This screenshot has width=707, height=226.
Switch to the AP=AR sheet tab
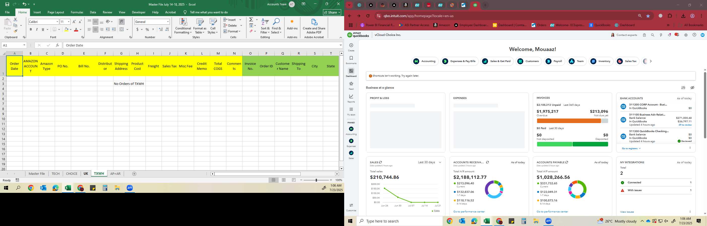pos(115,174)
